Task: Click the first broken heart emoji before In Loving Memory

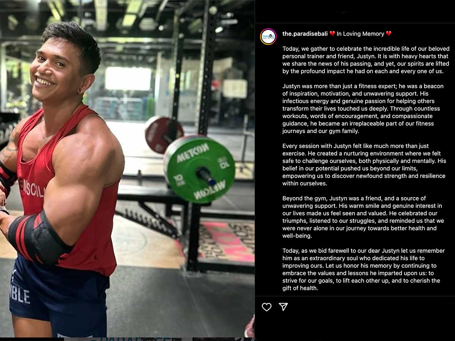Action: click(x=332, y=34)
